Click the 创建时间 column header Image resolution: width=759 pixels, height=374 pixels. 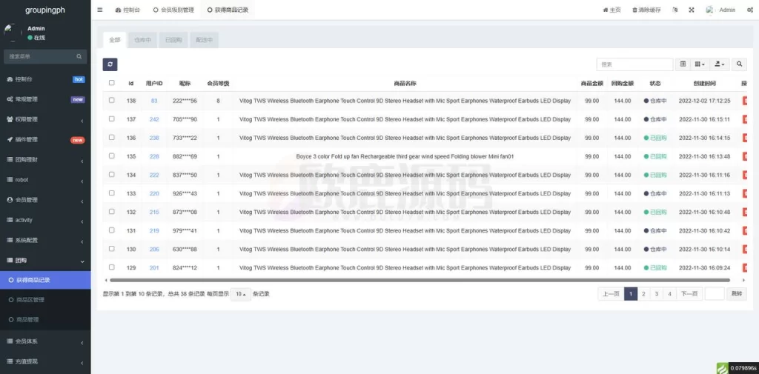pyautogui.click(x=704, y=83)
